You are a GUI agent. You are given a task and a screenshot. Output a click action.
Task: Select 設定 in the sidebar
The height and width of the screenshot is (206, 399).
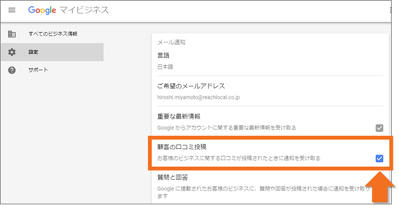pyautogui.click(x=52, y=52)
